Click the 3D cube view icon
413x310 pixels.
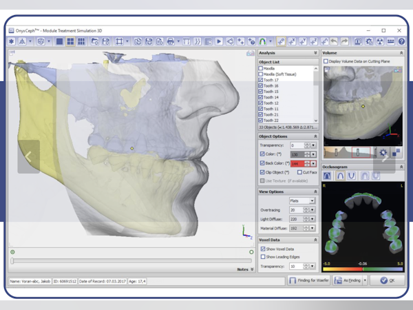tap(41, 41)
